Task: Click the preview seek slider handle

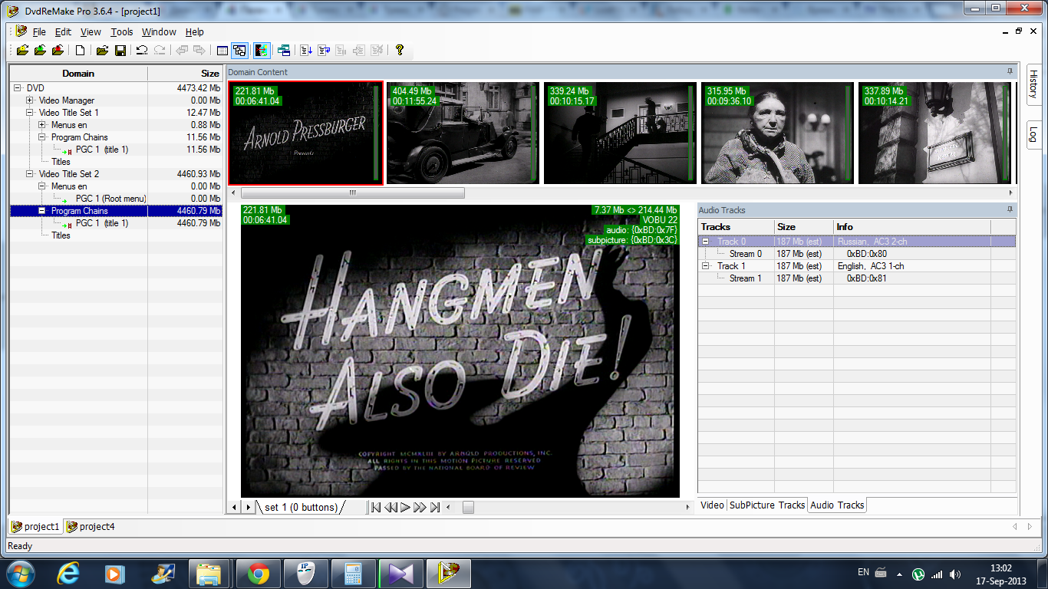Action: (x=468, y=507)
